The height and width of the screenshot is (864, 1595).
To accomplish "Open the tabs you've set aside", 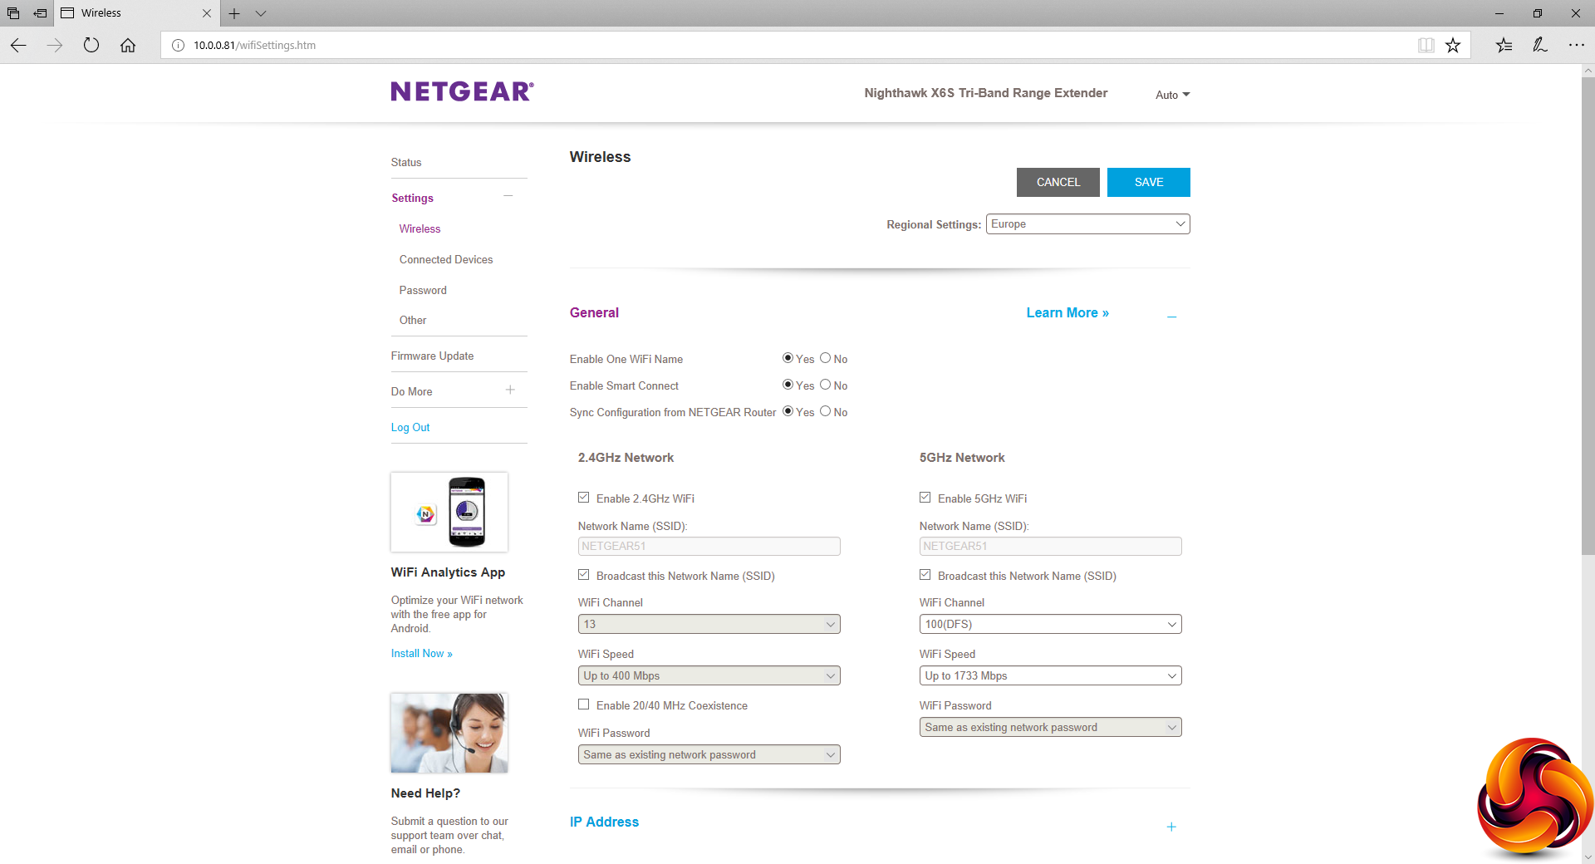I will click(x=13, y=13).
